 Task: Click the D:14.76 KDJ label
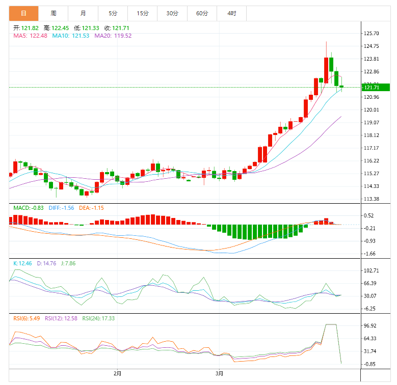(46, 263)
